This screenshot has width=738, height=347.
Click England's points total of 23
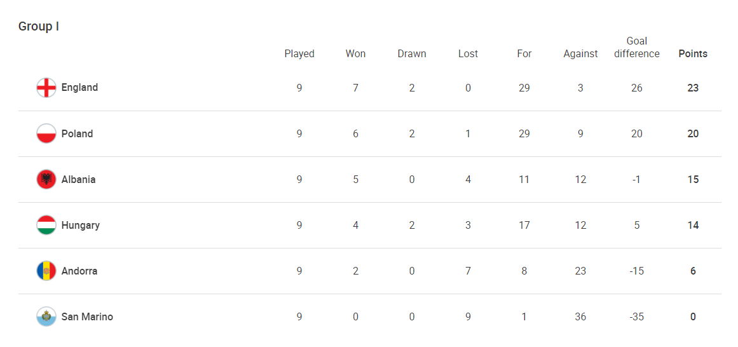(x=693, y=88)
